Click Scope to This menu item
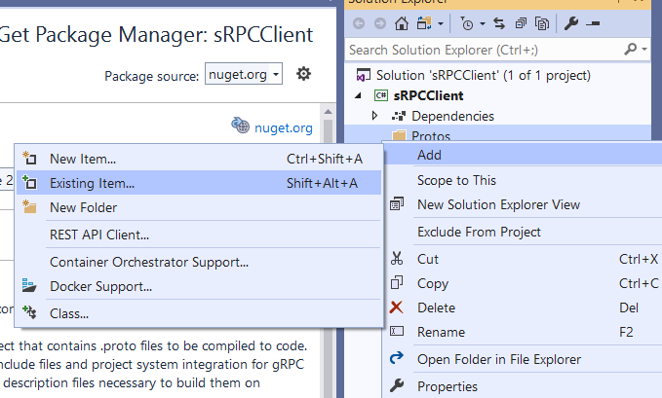Image resolution: width=662 pixels, height=398 pixels. click(524, 180)
